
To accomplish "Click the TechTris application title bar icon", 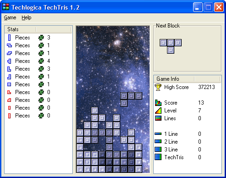I will tap(6, 7).
